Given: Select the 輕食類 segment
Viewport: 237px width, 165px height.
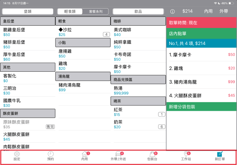Looking at the screenshot, I should 70,12.
